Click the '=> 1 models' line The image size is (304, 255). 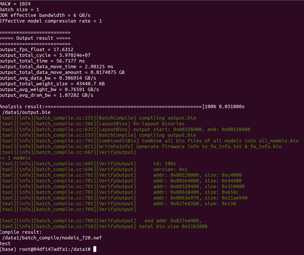(15, 158)
